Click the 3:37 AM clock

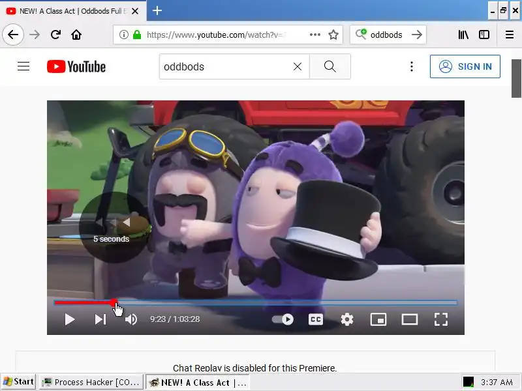[x=497, y=382]
